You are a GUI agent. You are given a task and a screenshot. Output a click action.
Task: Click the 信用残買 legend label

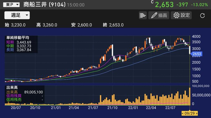(x=14, y=96)
